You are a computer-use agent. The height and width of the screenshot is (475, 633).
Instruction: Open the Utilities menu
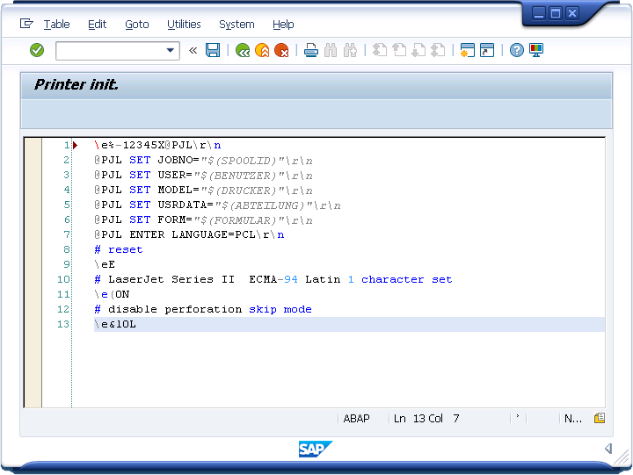tap(184, 25)
